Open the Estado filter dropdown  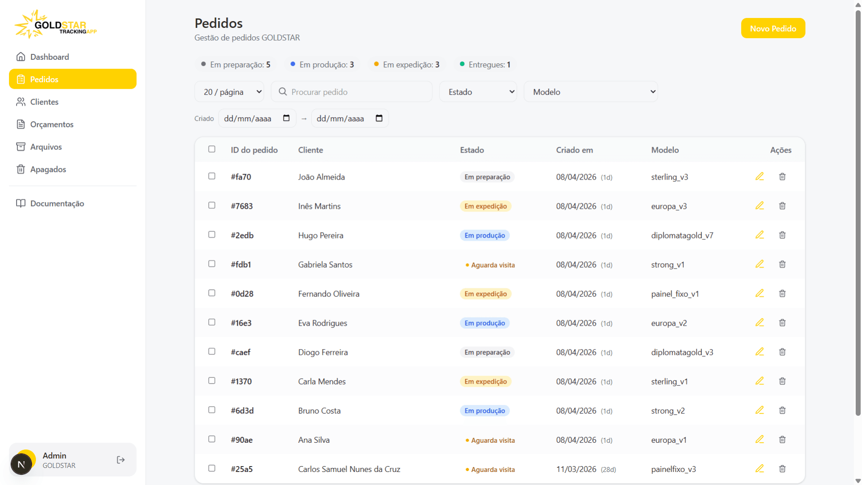[478, 91]
